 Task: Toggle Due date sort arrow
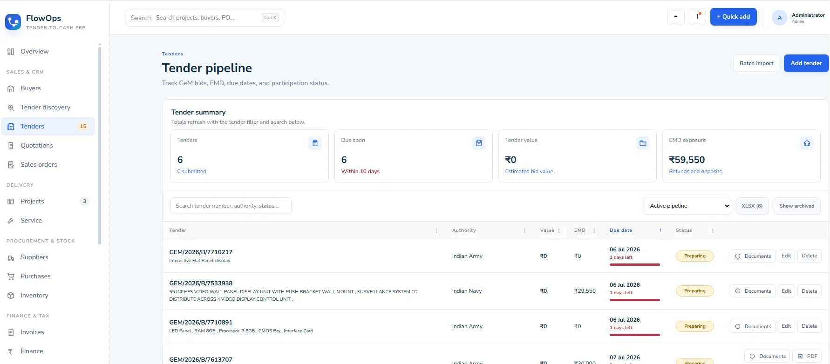click(x=660, y=230)
